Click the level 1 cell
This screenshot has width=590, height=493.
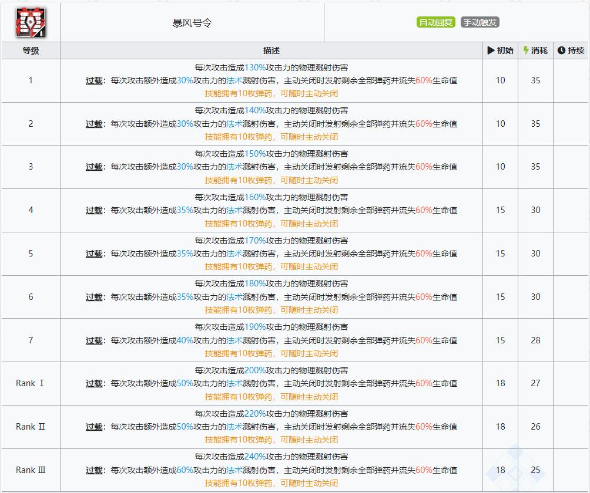point(31,80)
